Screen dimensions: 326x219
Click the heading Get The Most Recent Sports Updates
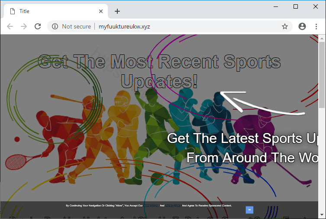(x=159, y=71)
